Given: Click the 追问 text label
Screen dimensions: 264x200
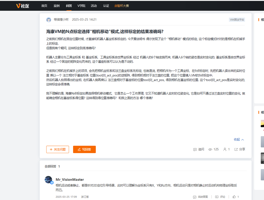Looking at the screenshot, I should click(201, 149).
